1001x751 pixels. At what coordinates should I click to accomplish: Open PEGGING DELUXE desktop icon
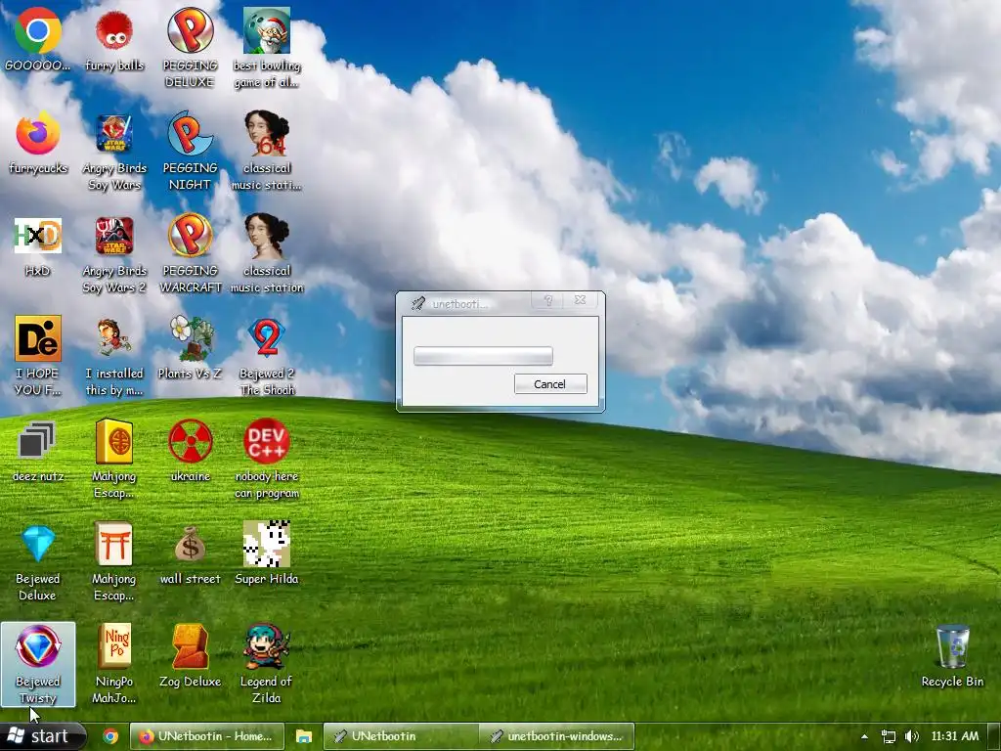tap(191, 48)
